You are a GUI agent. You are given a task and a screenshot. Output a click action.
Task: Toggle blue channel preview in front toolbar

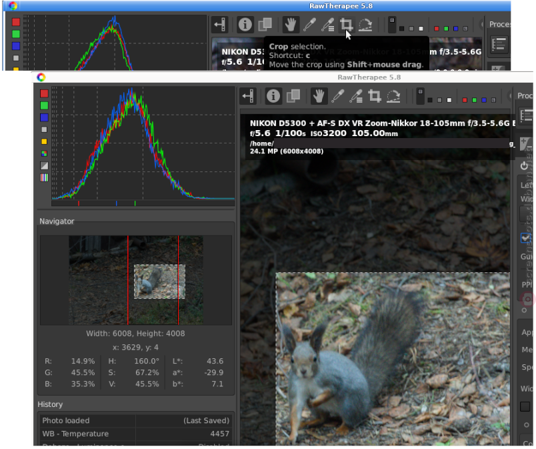click(x=484, y=100)
